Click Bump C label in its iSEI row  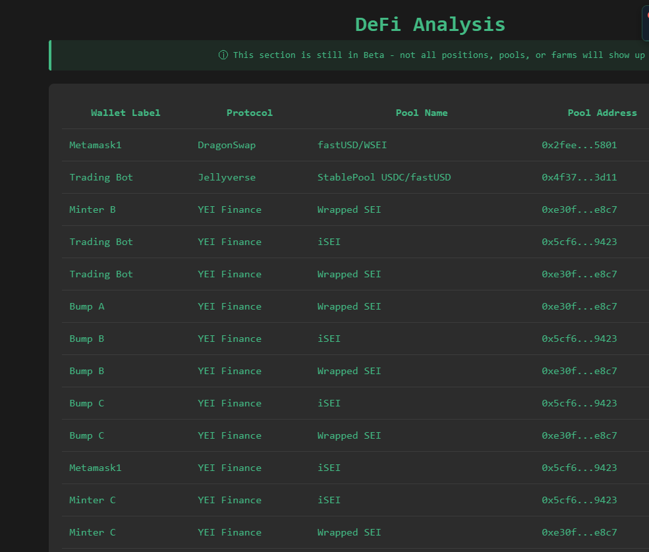(86, 403)
